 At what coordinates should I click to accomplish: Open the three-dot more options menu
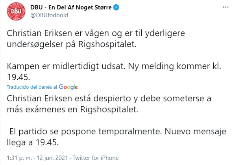(226, 7)
